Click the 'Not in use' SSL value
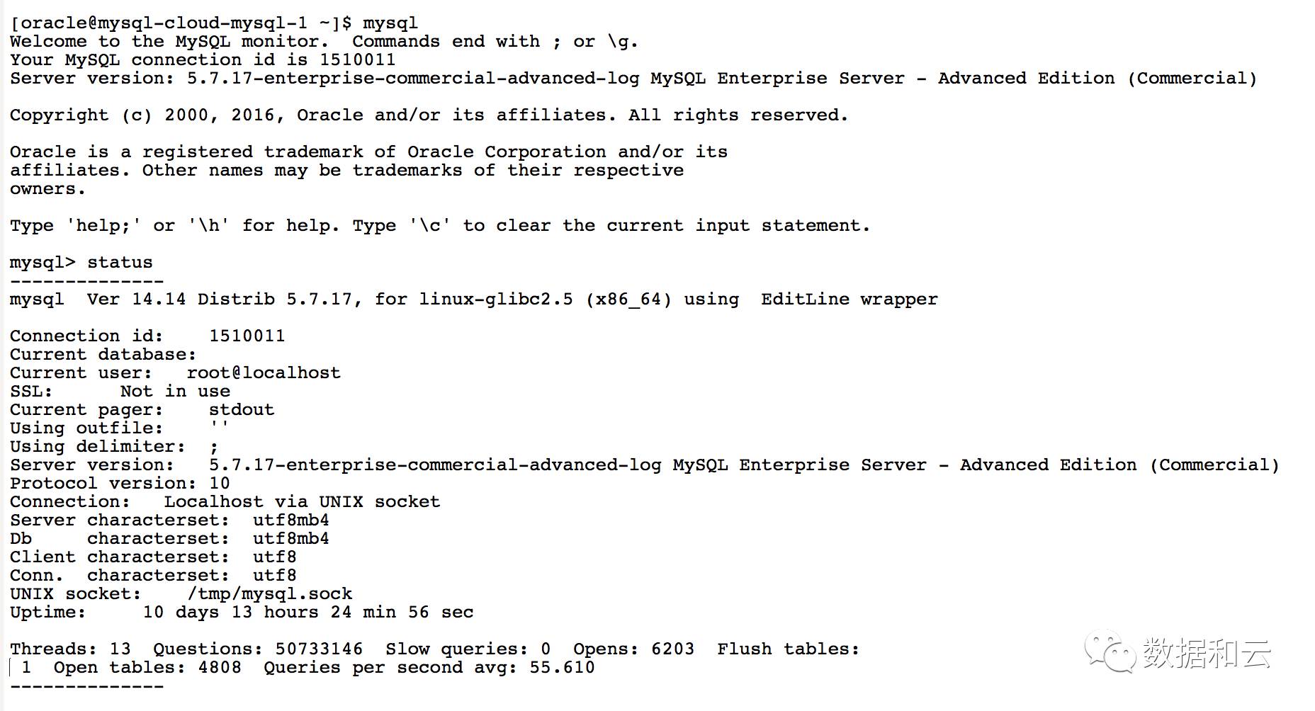Viewport: 1315px width, 711px height. point(175,392)
